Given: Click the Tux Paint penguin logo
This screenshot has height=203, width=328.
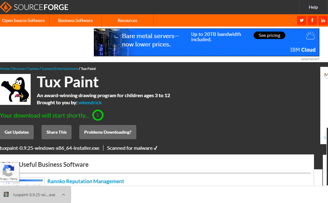Looking at the screenshot, I should [15, 89].
